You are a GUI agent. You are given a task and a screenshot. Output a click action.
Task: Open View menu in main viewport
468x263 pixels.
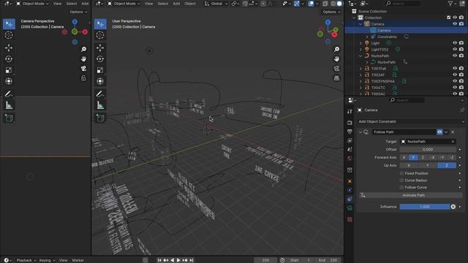[x=148, y=4]
